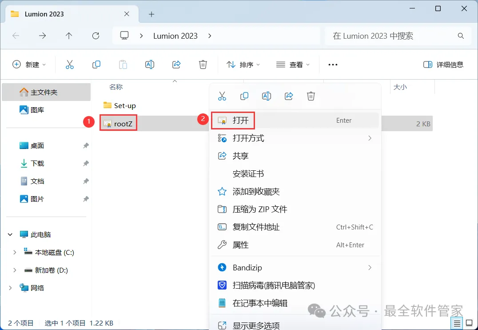The image size is (478, 330).
Task: Unpin 桌面 using its pin icon
Action: click(86, 145)
